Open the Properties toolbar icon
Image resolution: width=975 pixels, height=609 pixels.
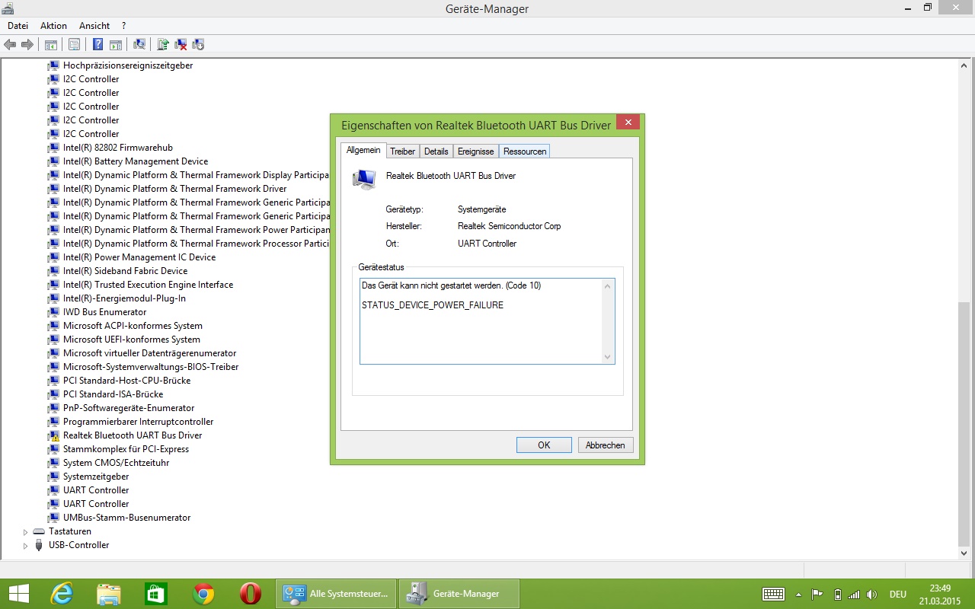[x=74, y=44]
